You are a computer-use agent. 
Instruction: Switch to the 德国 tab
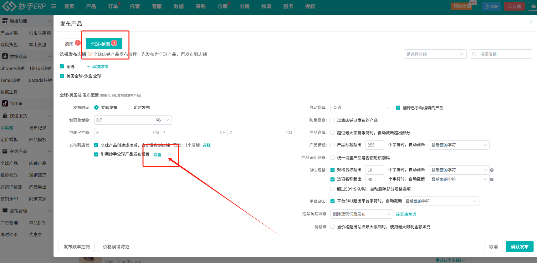(x=69, y=44)
